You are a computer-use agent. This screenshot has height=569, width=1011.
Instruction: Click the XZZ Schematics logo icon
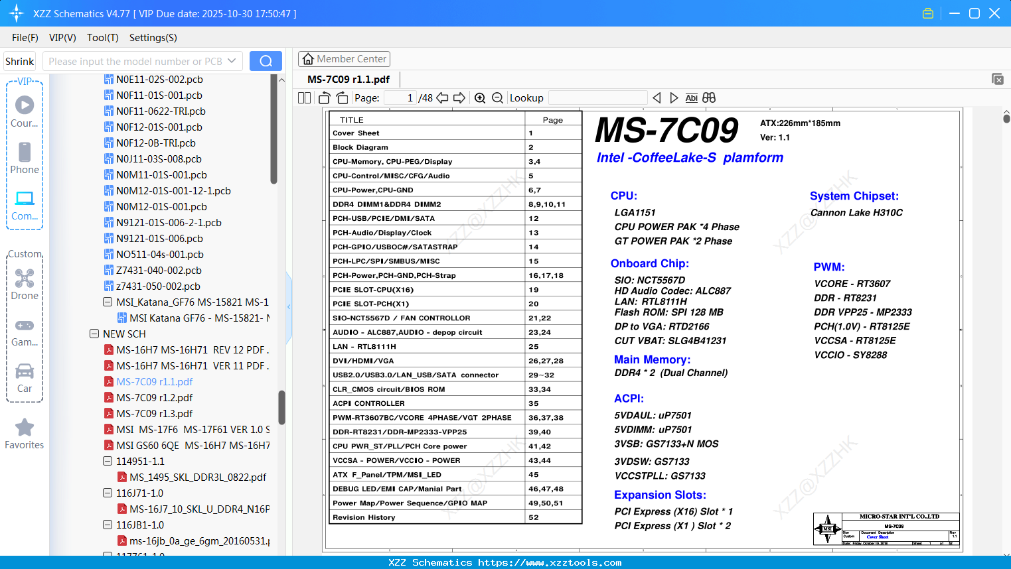(x=17, y=13)
